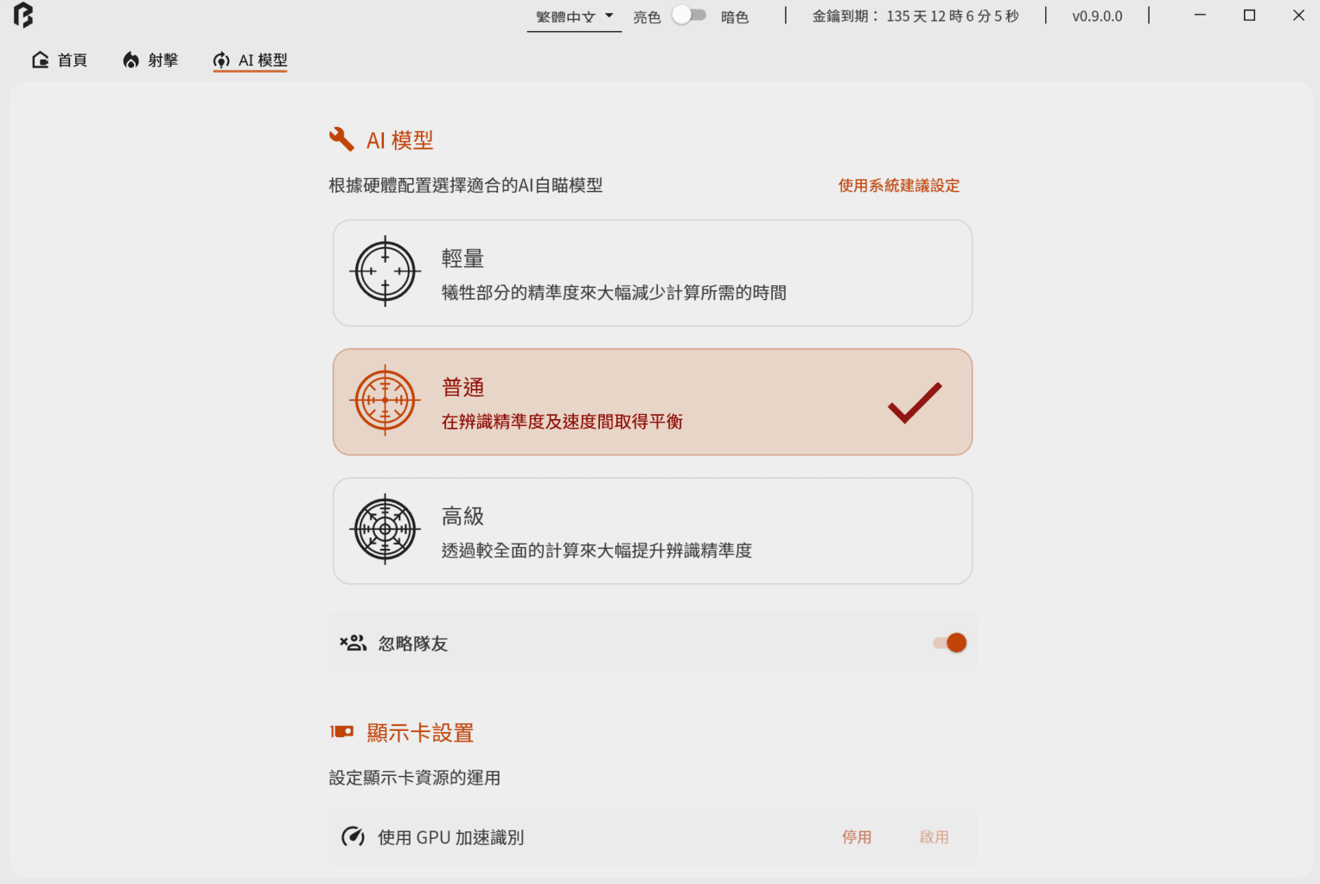Switch to the 射擊 tab
1320x884 pixels.
coord(150,60)
